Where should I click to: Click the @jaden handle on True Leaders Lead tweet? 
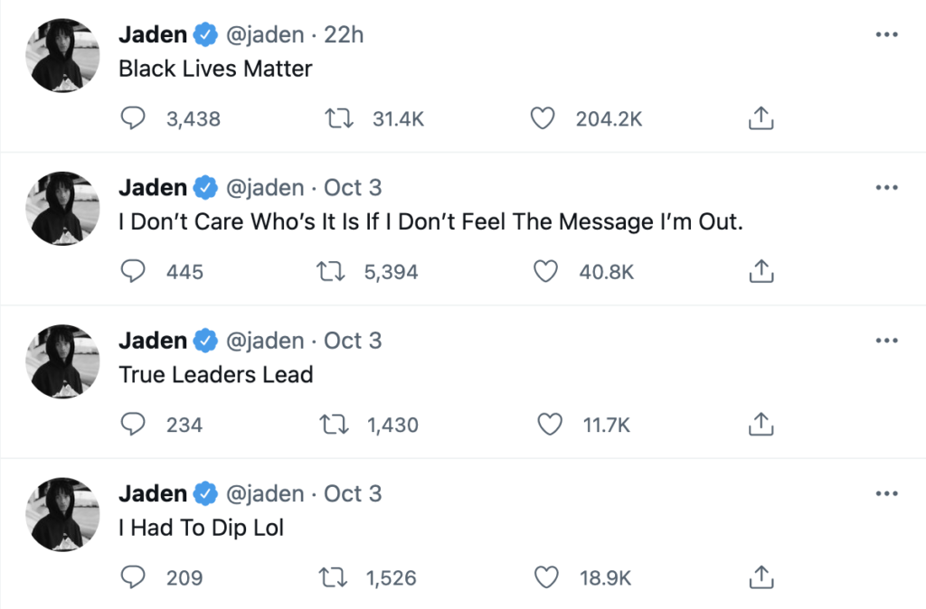264,341
